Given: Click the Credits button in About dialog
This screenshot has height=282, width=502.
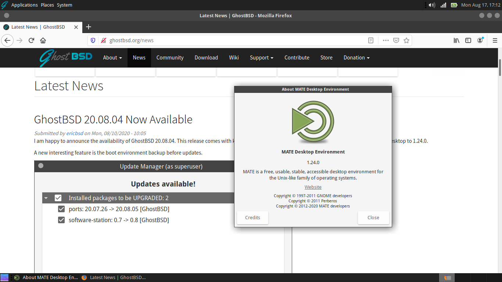Looking at the screenshot, I should [x=252, y=217].
